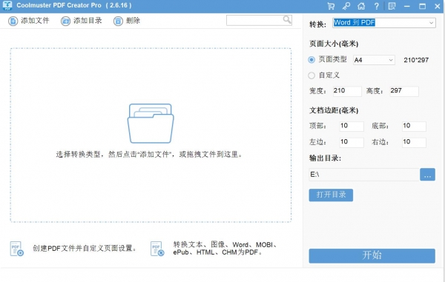The height and width of the screenshot is (282, 445).
Task: Click the 左边 left margin field
Action: [352, 142]
